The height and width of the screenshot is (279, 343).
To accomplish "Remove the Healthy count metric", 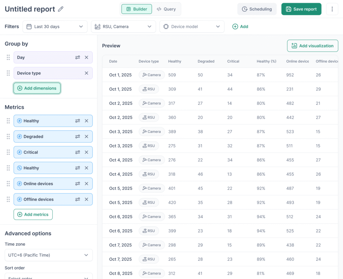I will tap(87, 121).
